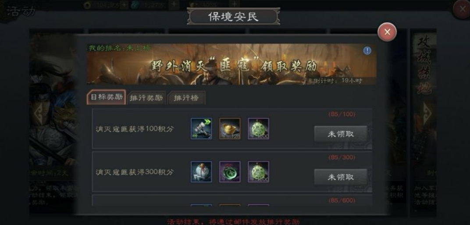Click the hammer speed-up reward icon
The height and width of the screenshot is (225, 470).
tap(201, 129)
